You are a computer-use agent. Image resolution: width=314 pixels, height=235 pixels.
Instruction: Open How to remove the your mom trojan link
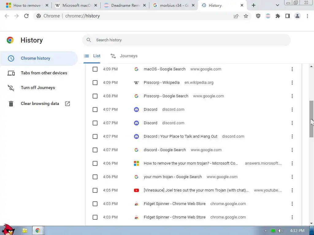pos(191,163)
